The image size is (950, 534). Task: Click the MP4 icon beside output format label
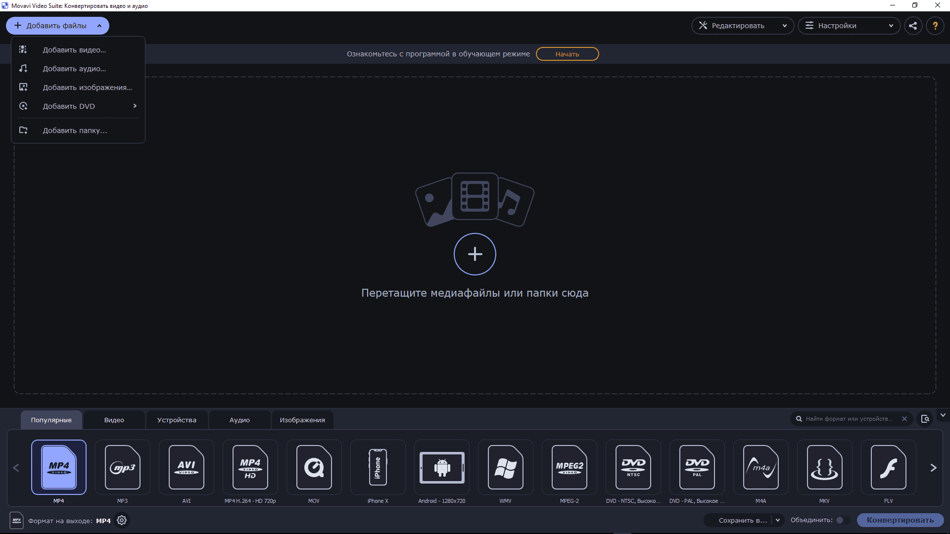point(16,520)
